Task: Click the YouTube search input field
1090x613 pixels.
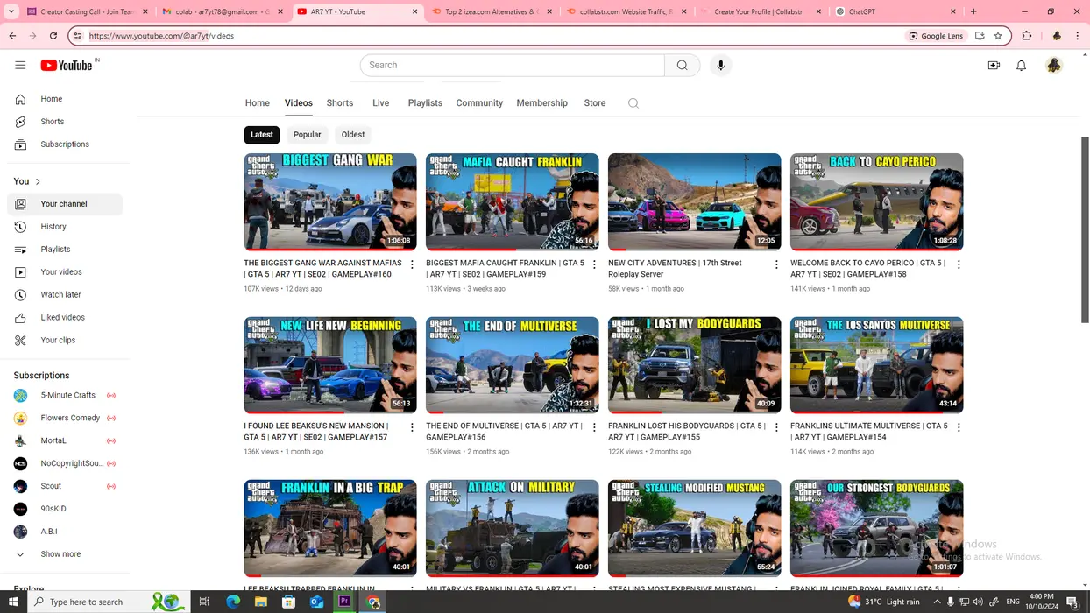Action: coord(513,65)
